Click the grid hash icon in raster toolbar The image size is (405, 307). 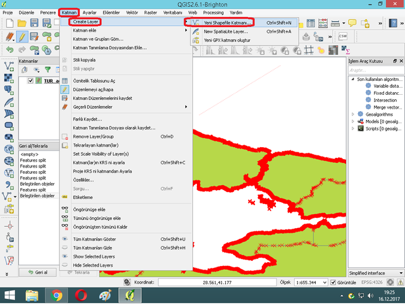[x=309, y=51]
